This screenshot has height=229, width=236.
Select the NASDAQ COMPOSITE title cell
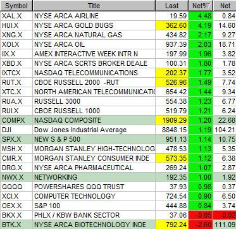coord(94,120)
